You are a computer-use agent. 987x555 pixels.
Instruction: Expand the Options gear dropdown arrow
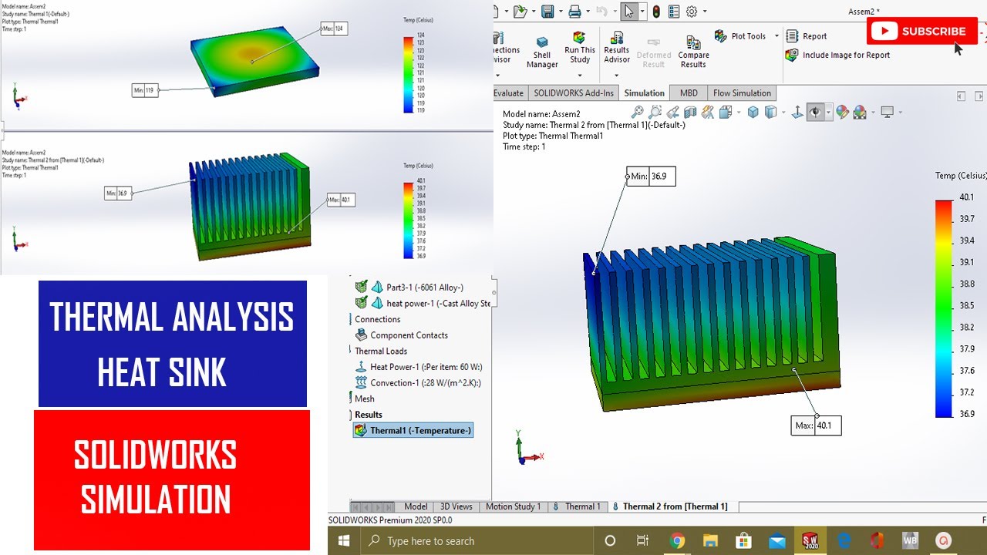coord(705,12)
